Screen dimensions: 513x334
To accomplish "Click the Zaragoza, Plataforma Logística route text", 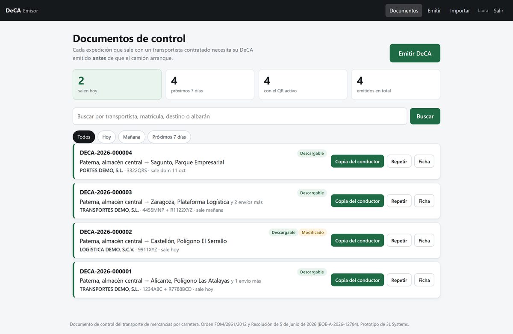I will click(x=190, y=202).
